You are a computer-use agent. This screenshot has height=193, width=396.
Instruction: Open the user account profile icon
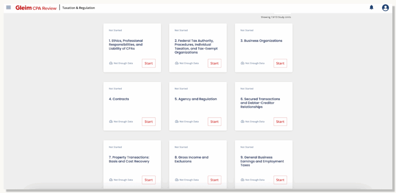pyautogui.click(x=385, y=8)
